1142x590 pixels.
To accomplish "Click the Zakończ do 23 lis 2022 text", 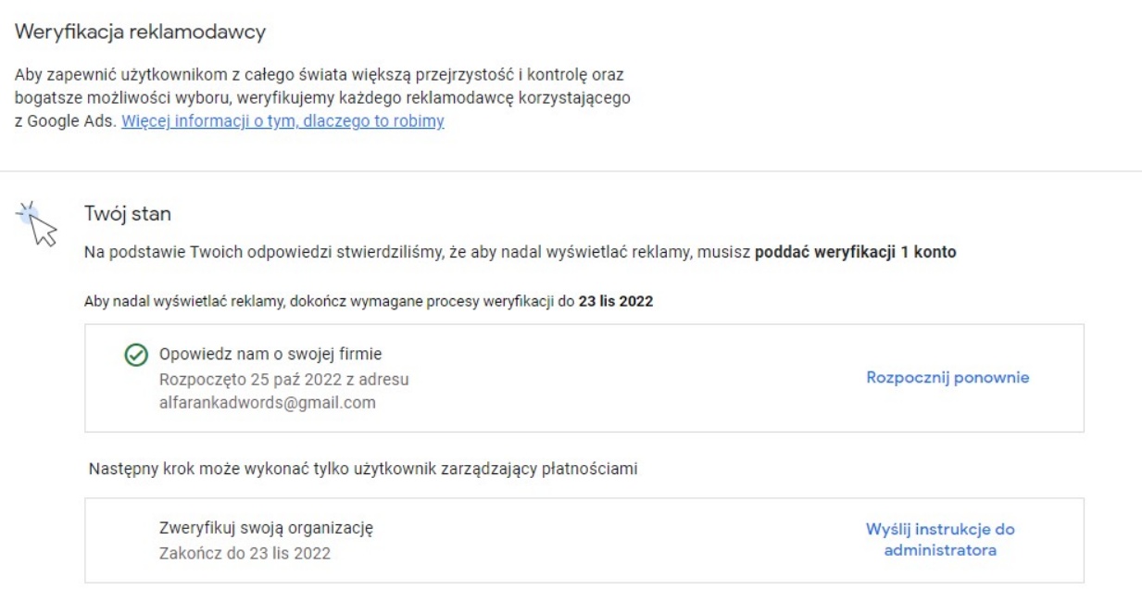I will [x=245, y=554].
